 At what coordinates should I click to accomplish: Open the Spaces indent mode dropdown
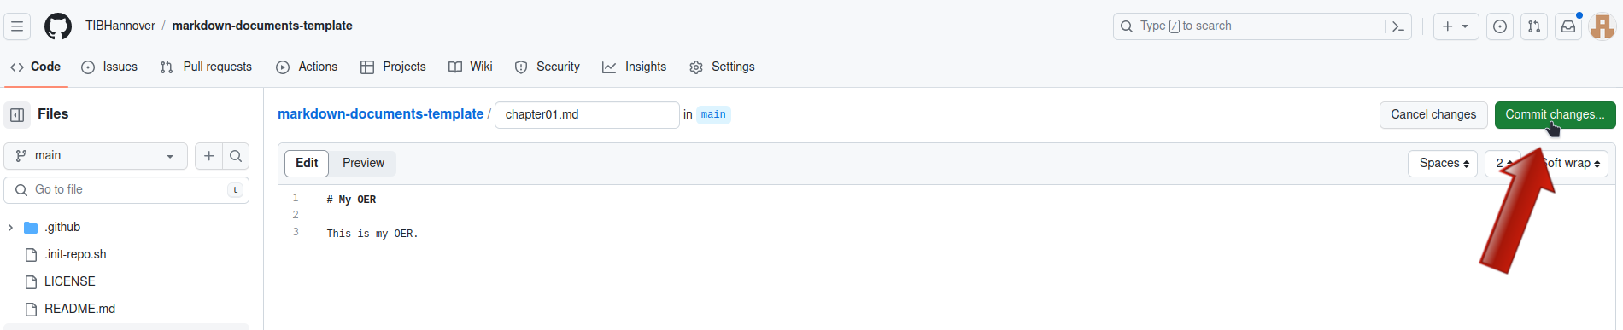click(x=1443, y=163)
